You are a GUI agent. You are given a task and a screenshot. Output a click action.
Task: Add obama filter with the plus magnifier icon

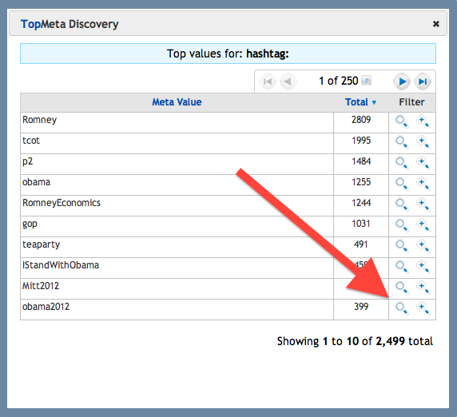pyautogui.click(x=423, y=184)
